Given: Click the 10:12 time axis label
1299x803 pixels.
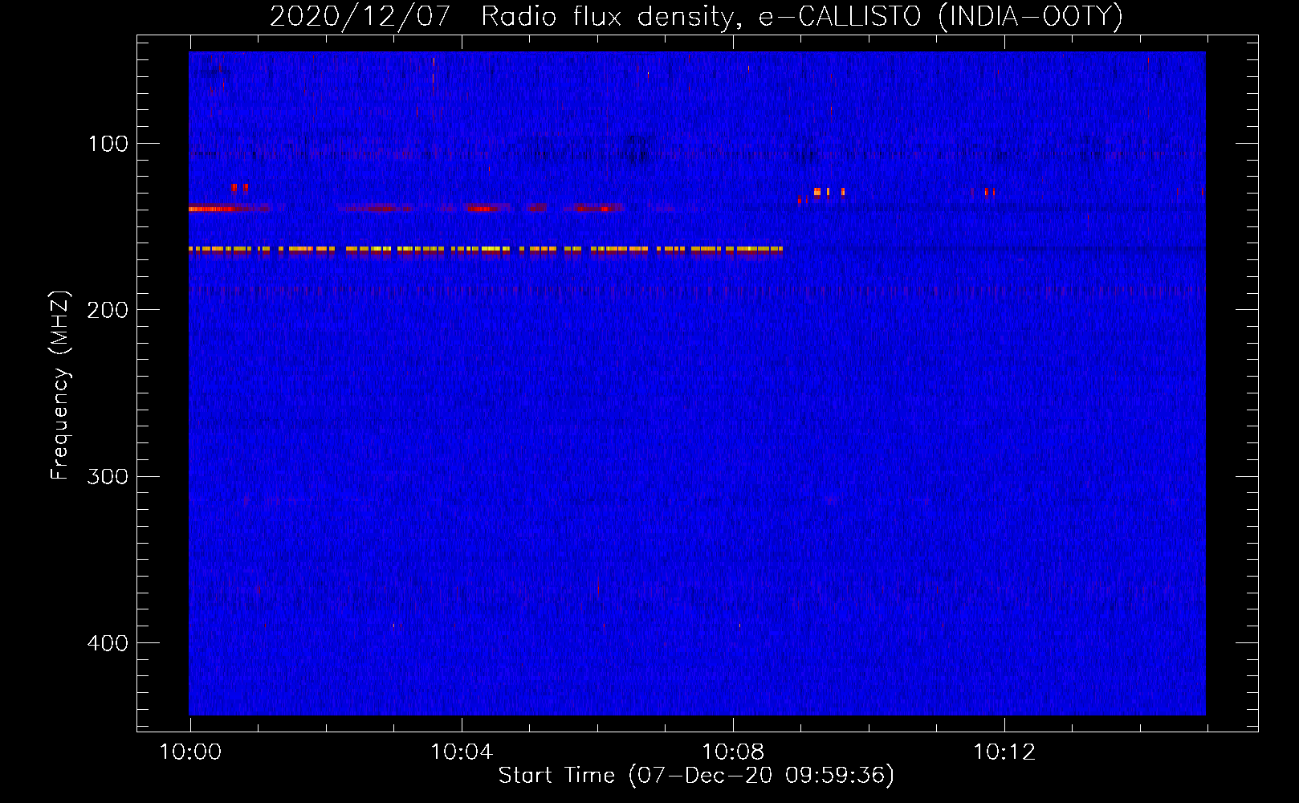Looking at the screenshot, I should (x=1004, y=752).
